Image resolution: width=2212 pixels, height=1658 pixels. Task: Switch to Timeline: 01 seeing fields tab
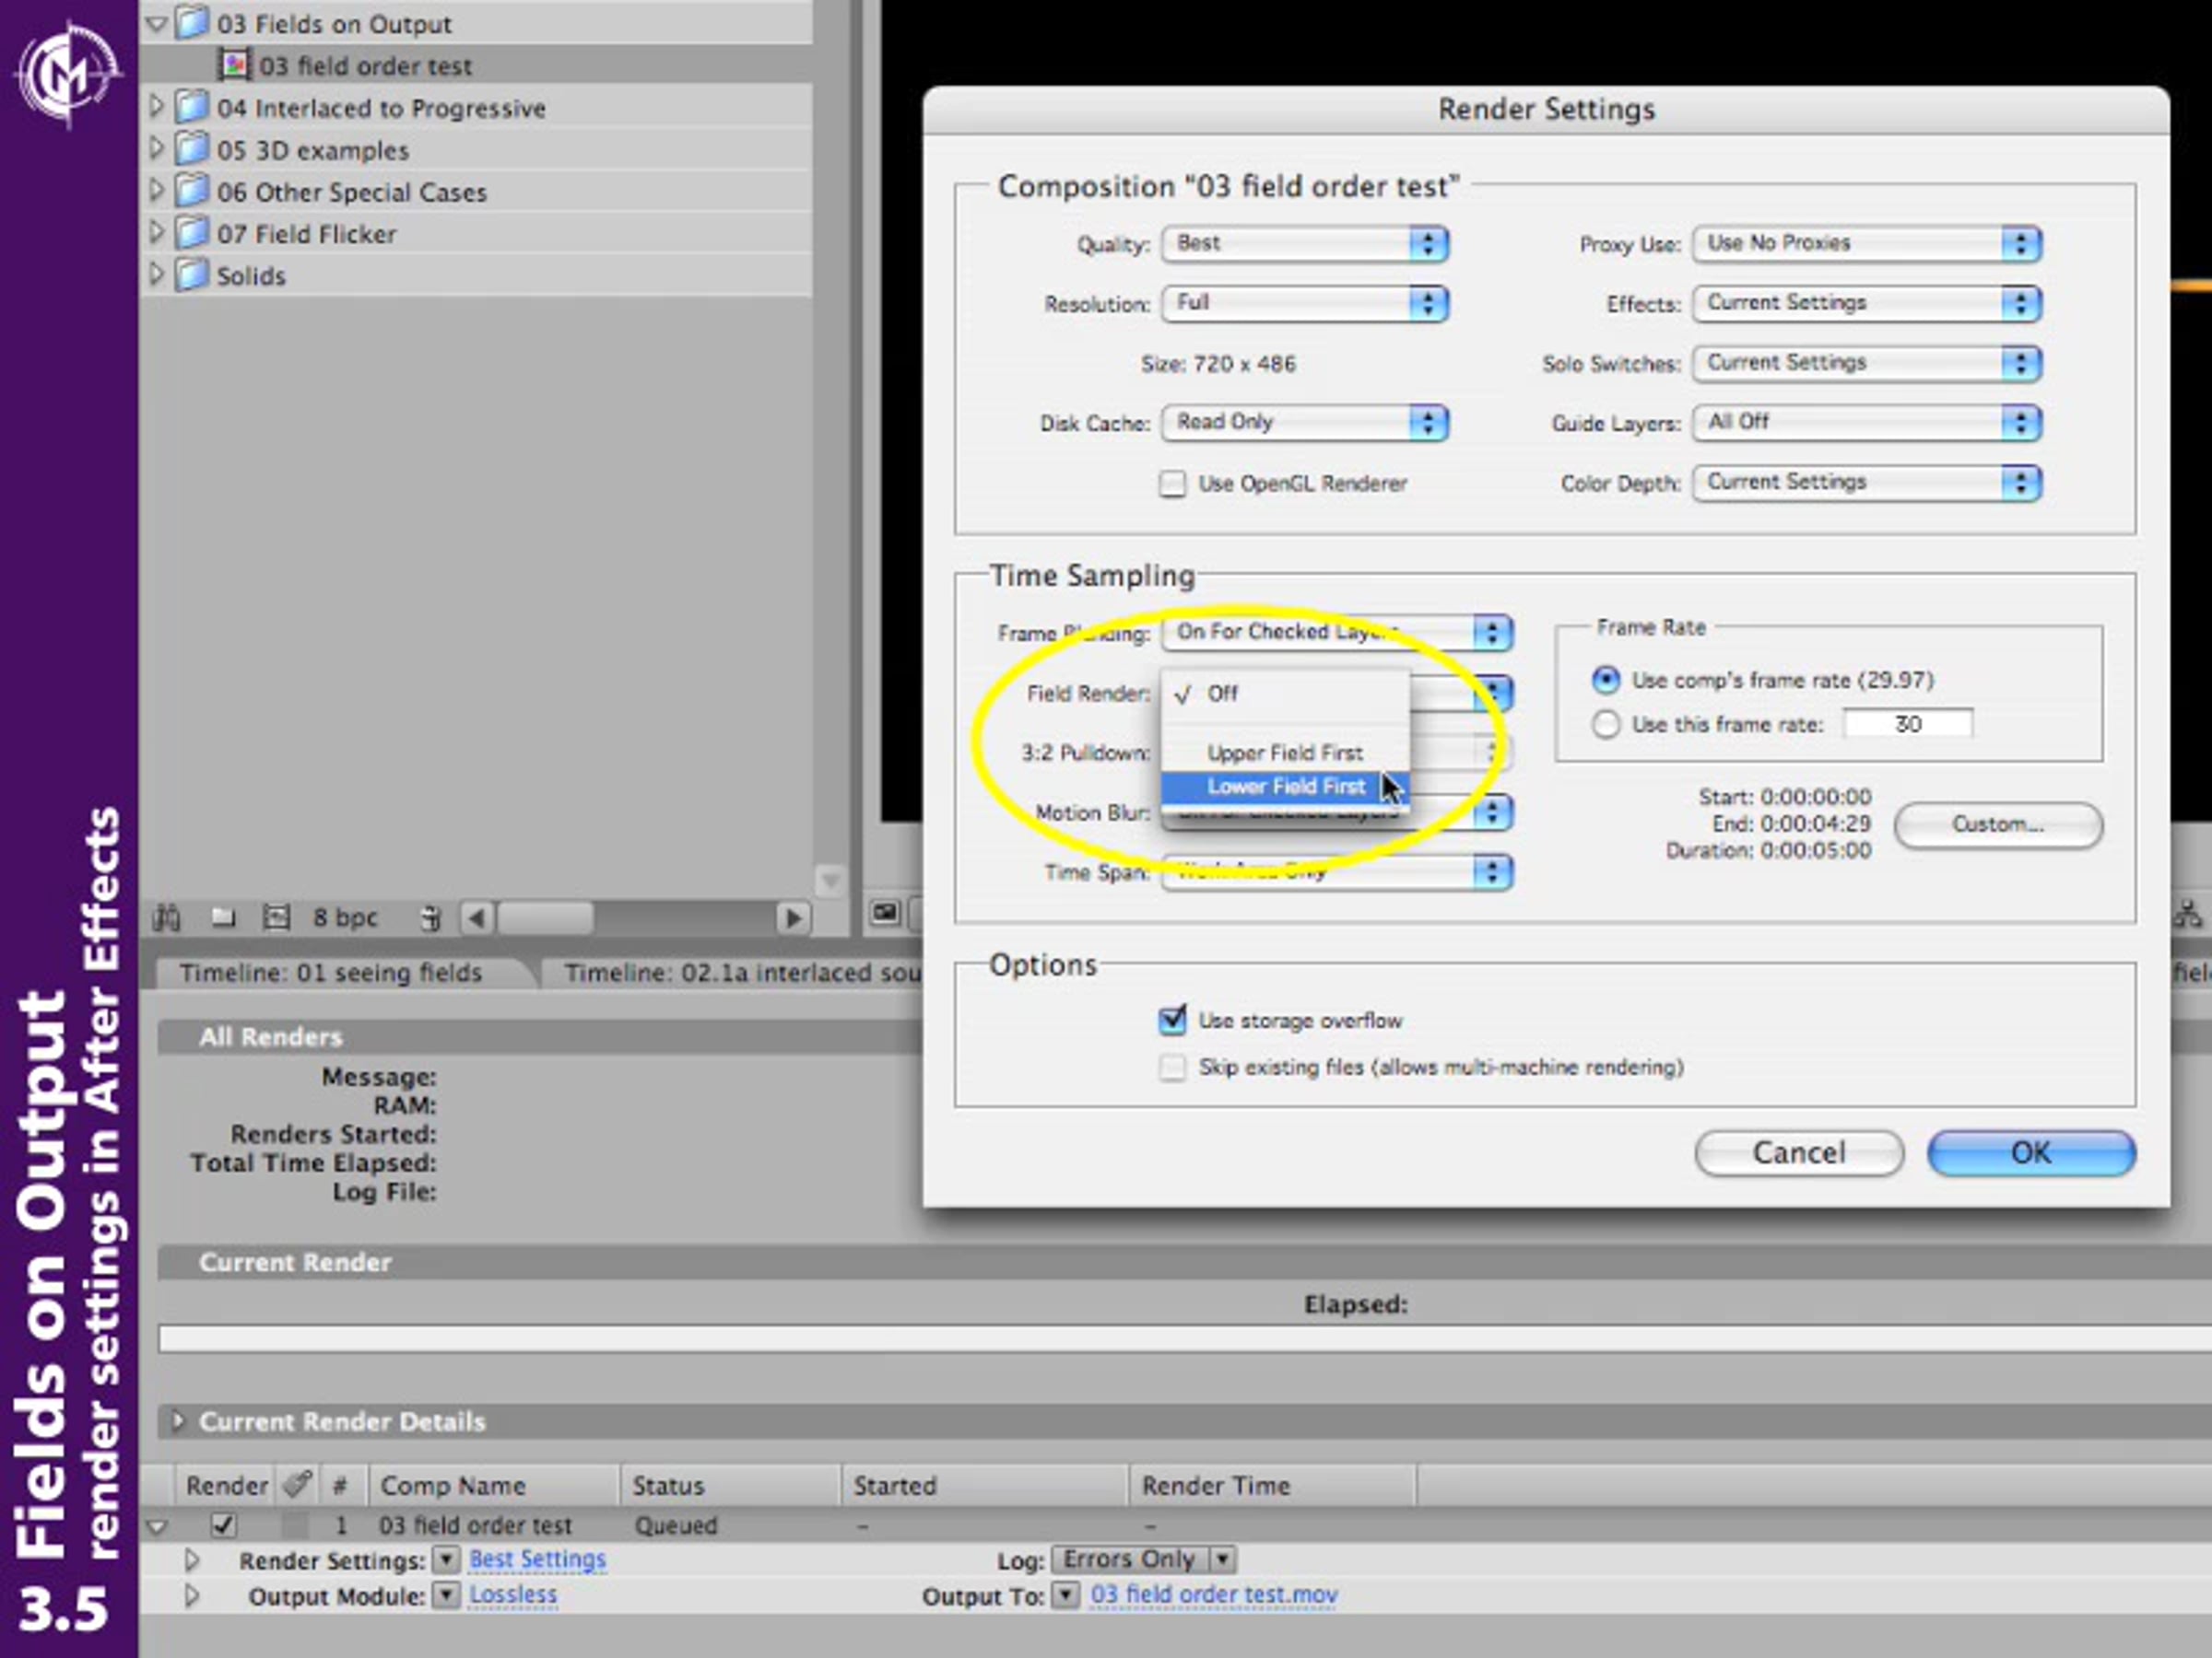pyautogui.click(x=330, y=973)
